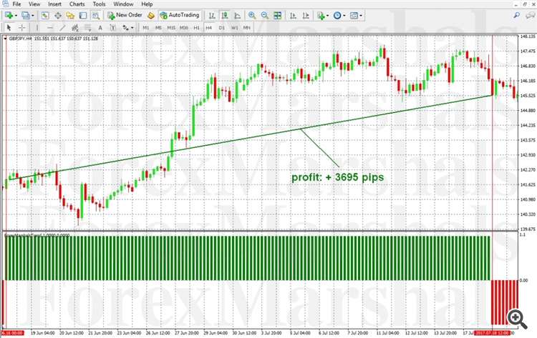Viewport: 537px width, 338px height.
Task: Open the File menu
Action: 16,4
